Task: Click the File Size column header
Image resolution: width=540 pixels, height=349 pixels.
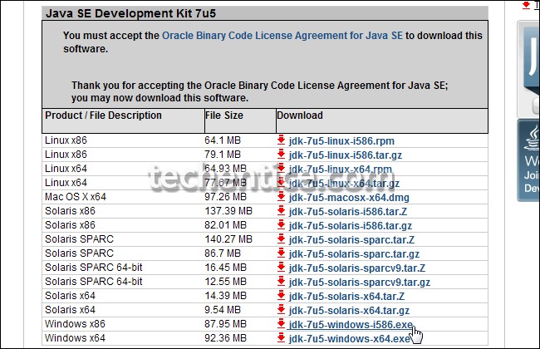Action: point(240,120)
